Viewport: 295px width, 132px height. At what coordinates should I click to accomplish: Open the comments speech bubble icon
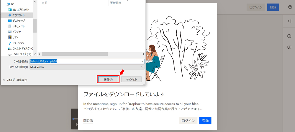[289, 47]
